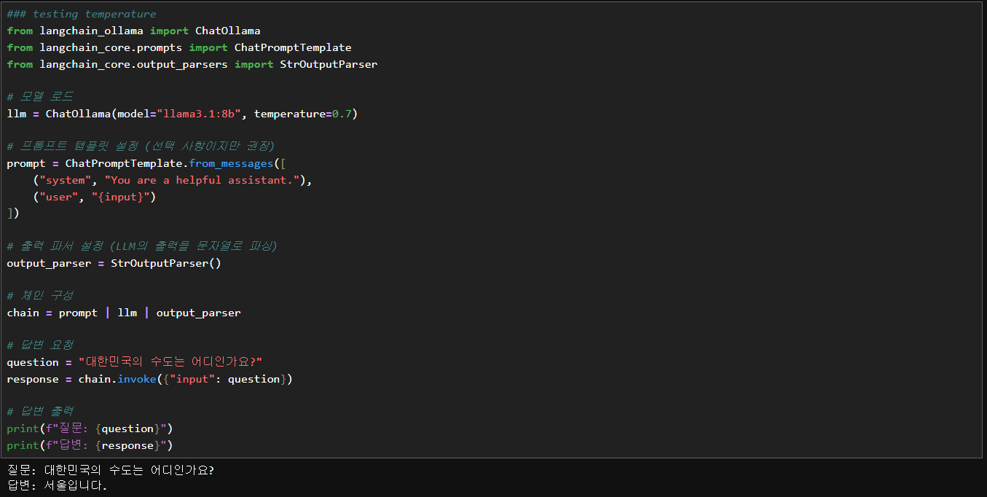Click the question string "대한민국의 수도는 어디인가요?" in code
987x497 pixels.
(170, 362)
